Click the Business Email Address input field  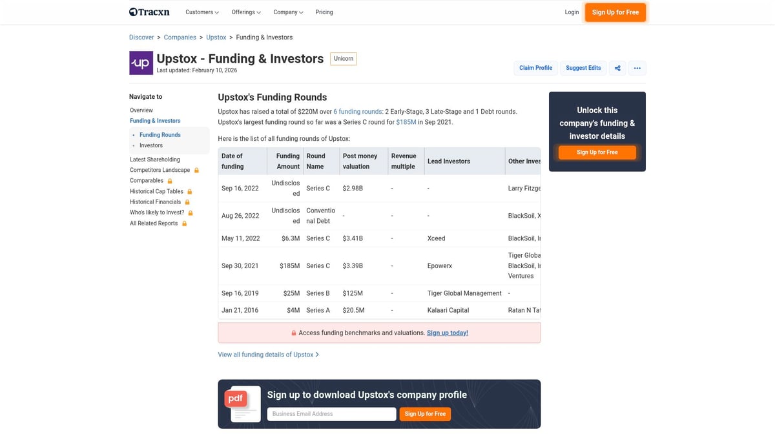[x=331, y=413]
